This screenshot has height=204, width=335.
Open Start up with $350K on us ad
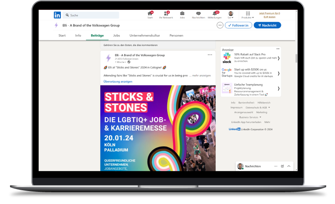(250, 69)
